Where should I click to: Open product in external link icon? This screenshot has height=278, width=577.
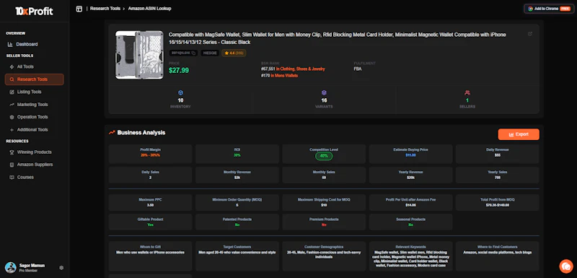click(530, 34)
